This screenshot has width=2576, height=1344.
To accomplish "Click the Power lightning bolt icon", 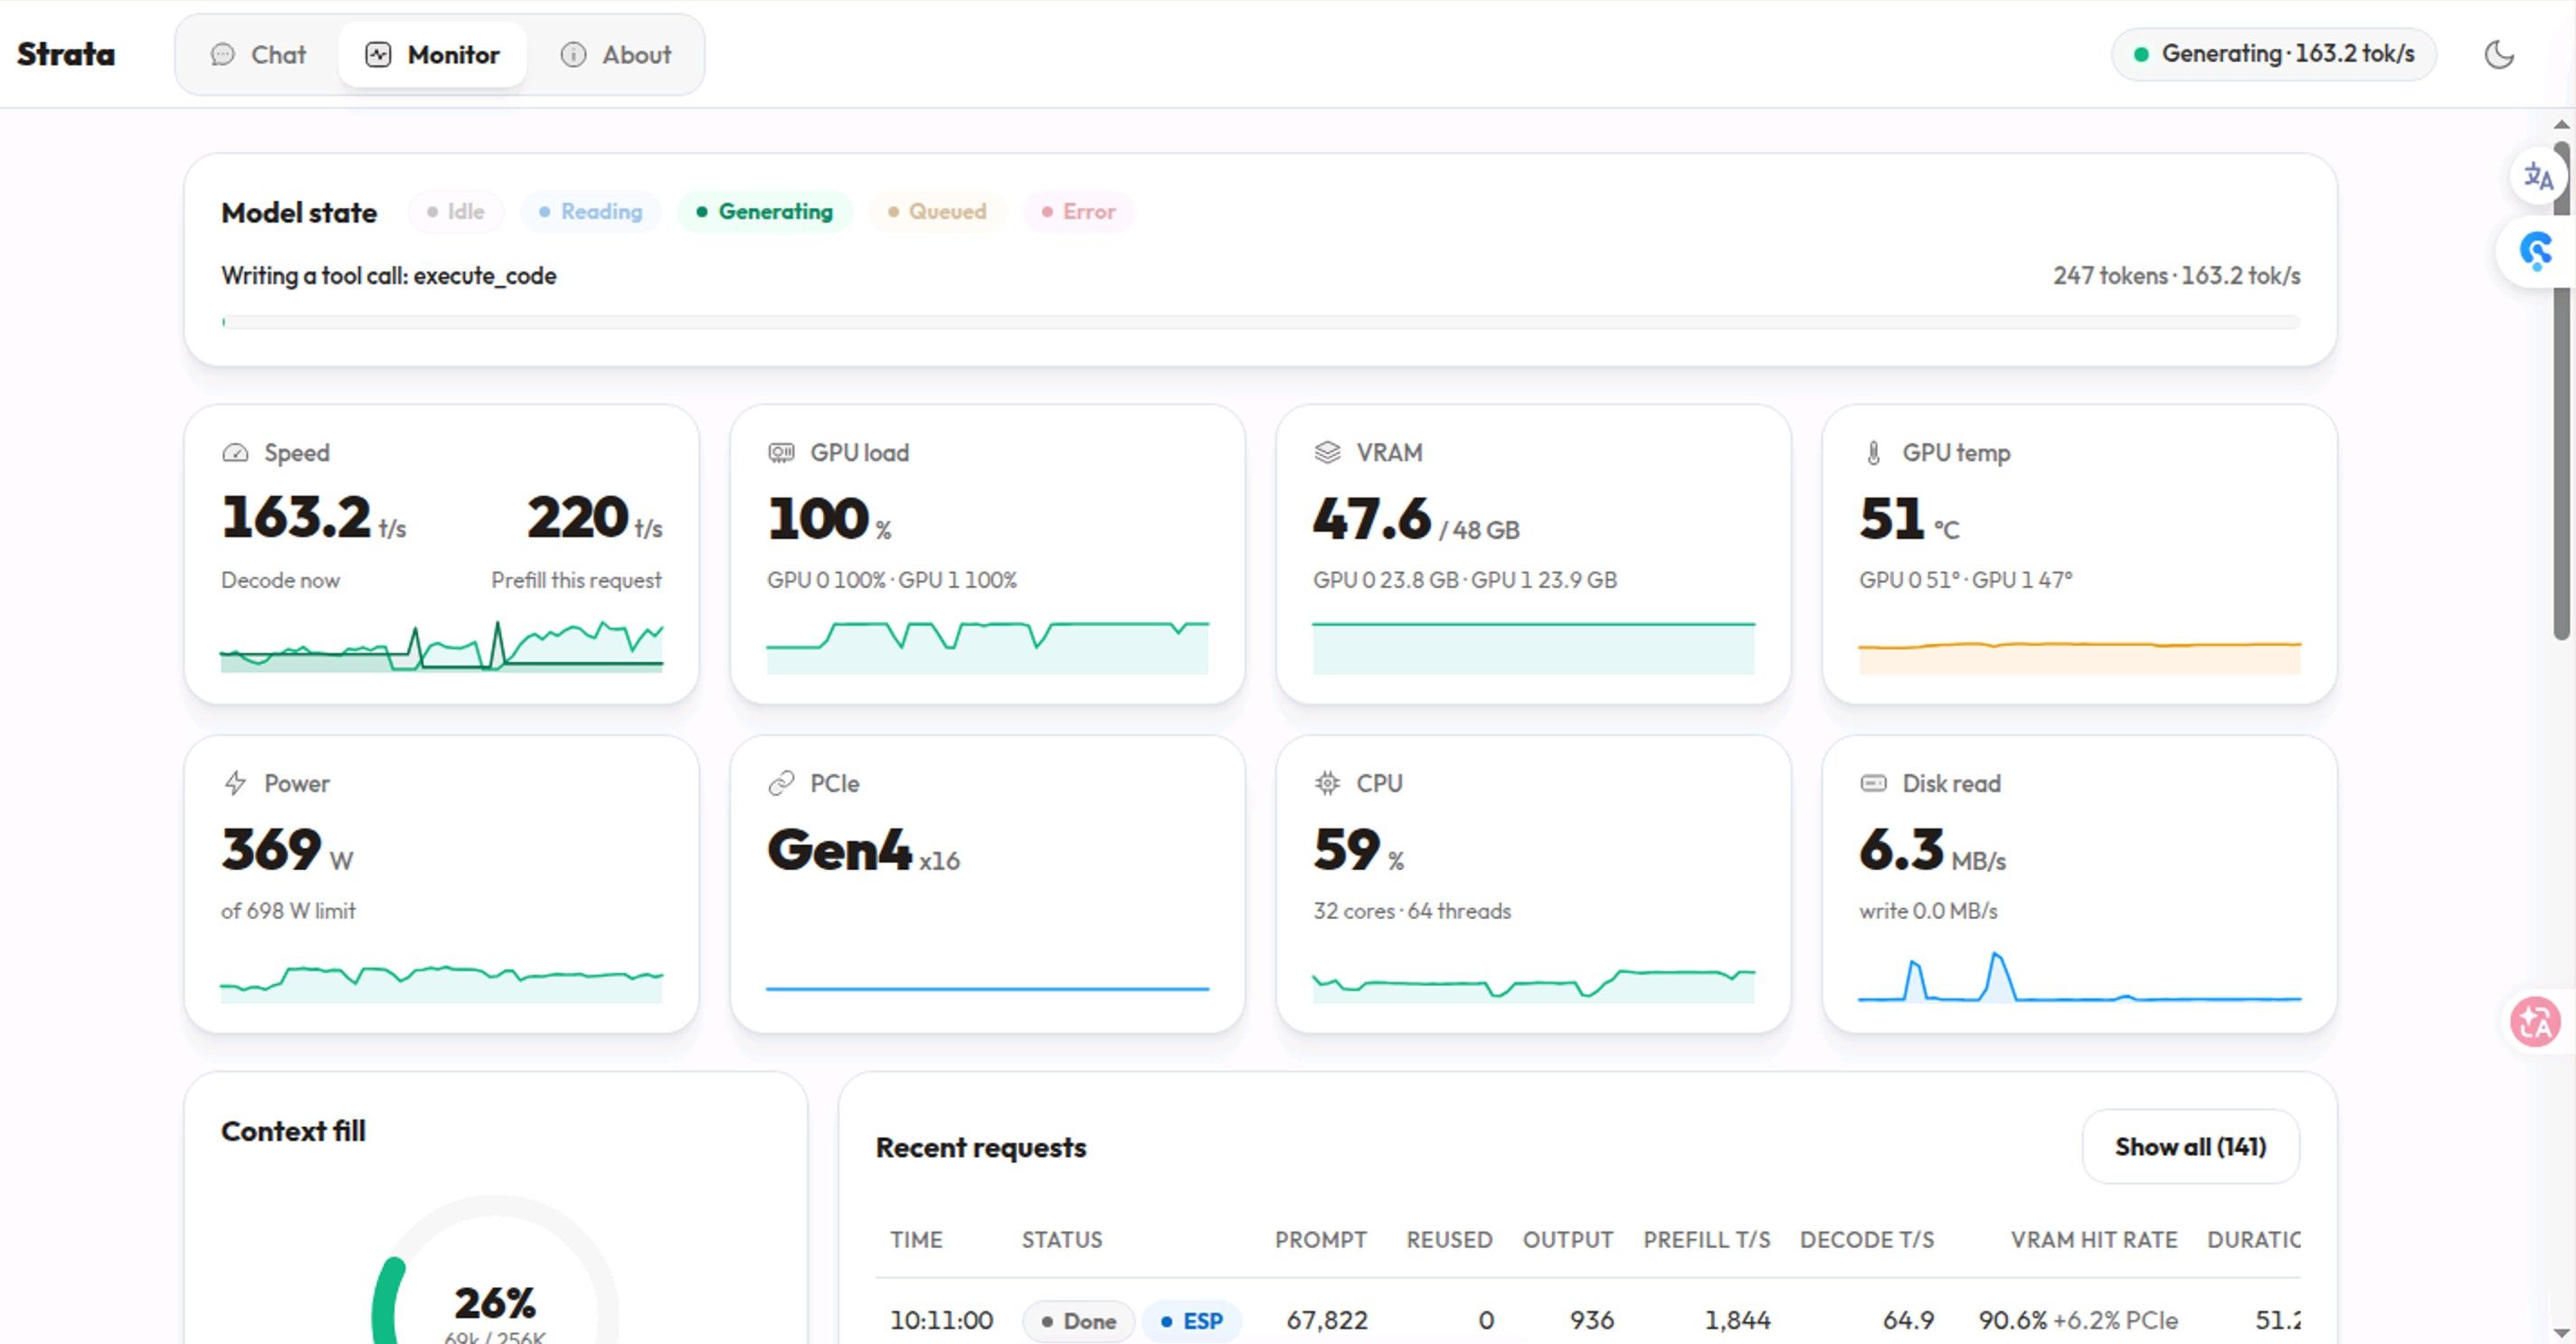I will [x=235, y=783].
